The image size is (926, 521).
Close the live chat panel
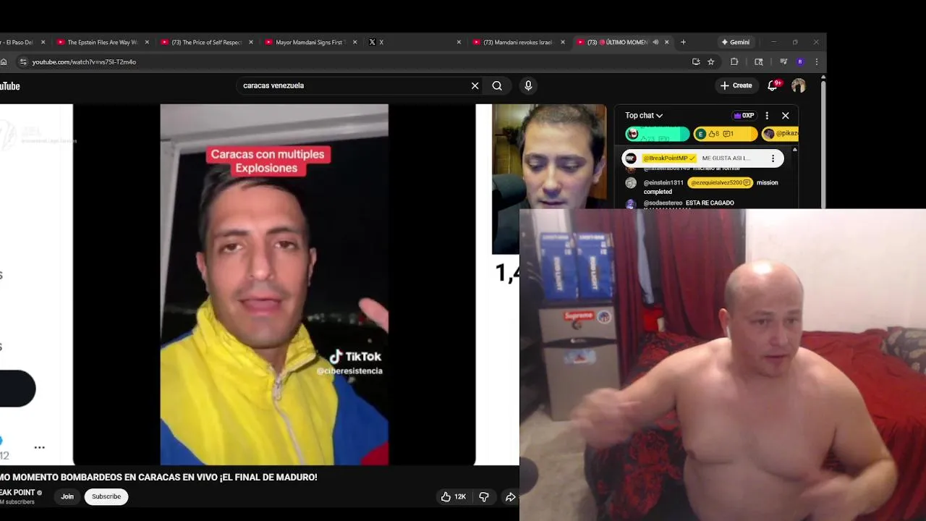pyautogui.click(x=785, y=116)
